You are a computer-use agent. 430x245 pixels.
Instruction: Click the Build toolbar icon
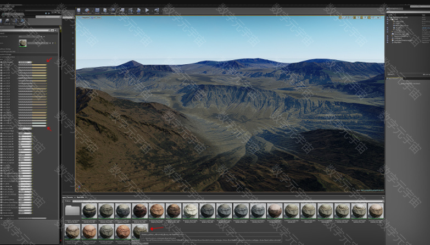tap(138, 10)
